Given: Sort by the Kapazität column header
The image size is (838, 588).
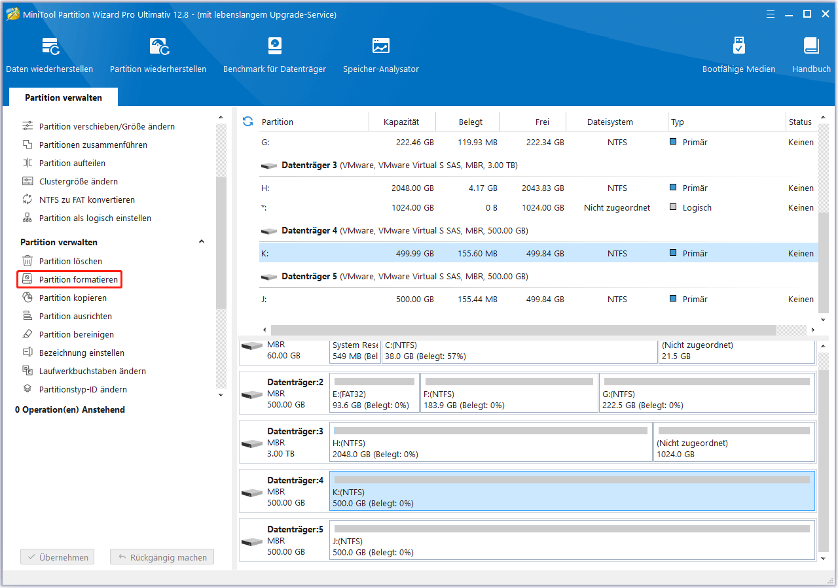Looking at the screenshot, I should click(401, 122).
